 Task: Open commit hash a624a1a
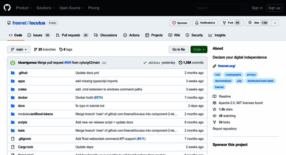pyautogui.click(x=154, y=63)
